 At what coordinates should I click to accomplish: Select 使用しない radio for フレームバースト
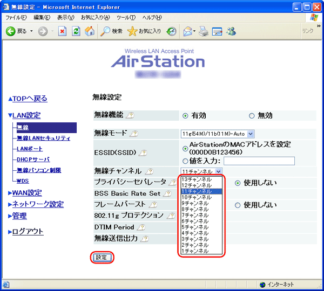pyautogui.click(x=238, y=205)
